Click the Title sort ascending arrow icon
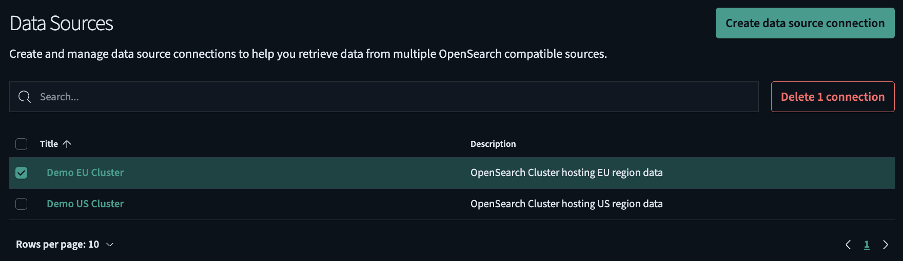Viewport: 903px width, 261px height. tap(67, 144)
